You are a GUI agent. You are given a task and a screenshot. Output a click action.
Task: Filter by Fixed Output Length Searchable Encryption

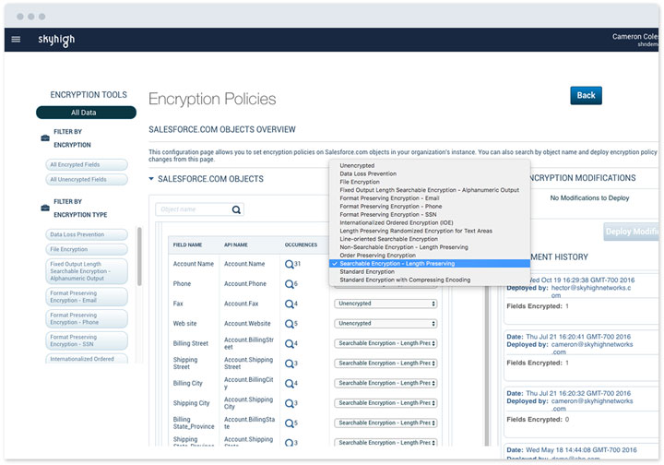tap(87, 271)
